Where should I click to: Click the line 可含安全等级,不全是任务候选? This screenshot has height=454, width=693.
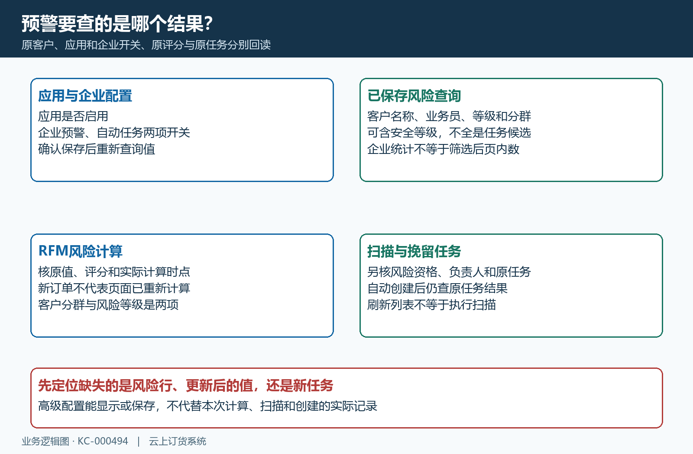449,133
